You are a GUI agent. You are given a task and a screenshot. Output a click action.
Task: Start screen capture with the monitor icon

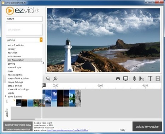click(x=125, y=79)
